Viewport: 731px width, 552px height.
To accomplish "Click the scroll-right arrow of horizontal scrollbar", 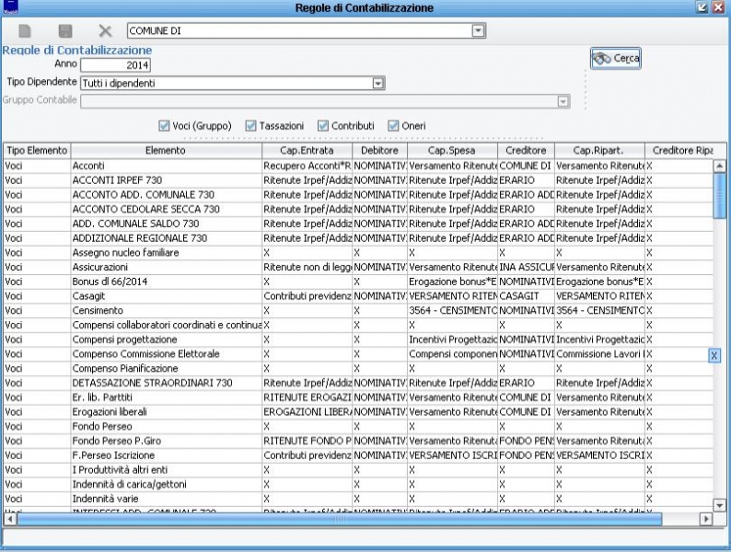I will 707,519.
